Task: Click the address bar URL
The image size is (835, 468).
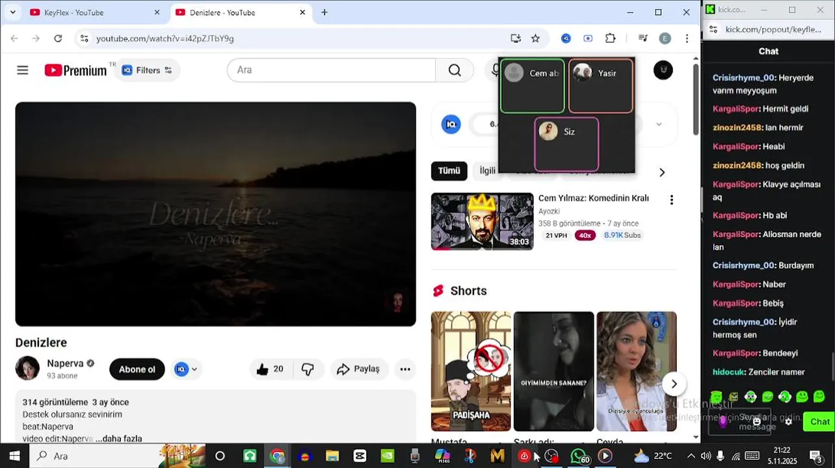Action: [x=165, y=38]
